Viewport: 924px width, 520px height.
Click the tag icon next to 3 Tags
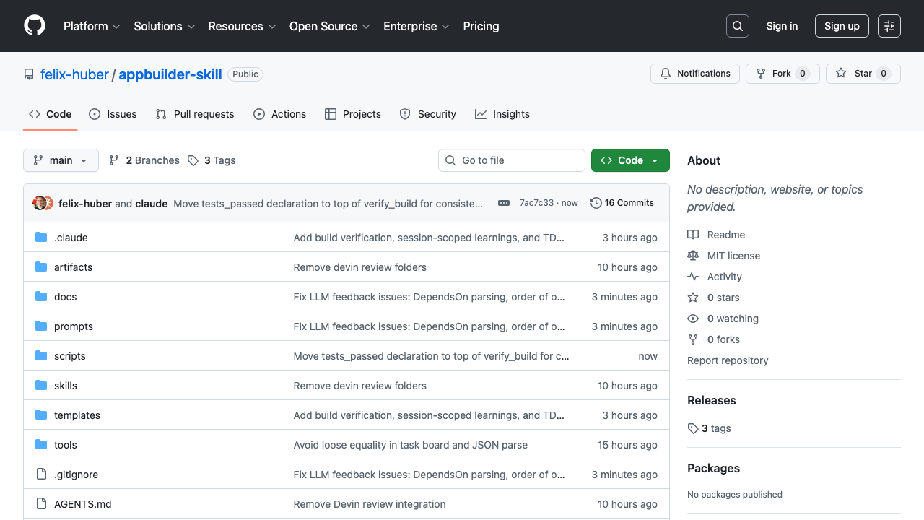pos(192,160)
